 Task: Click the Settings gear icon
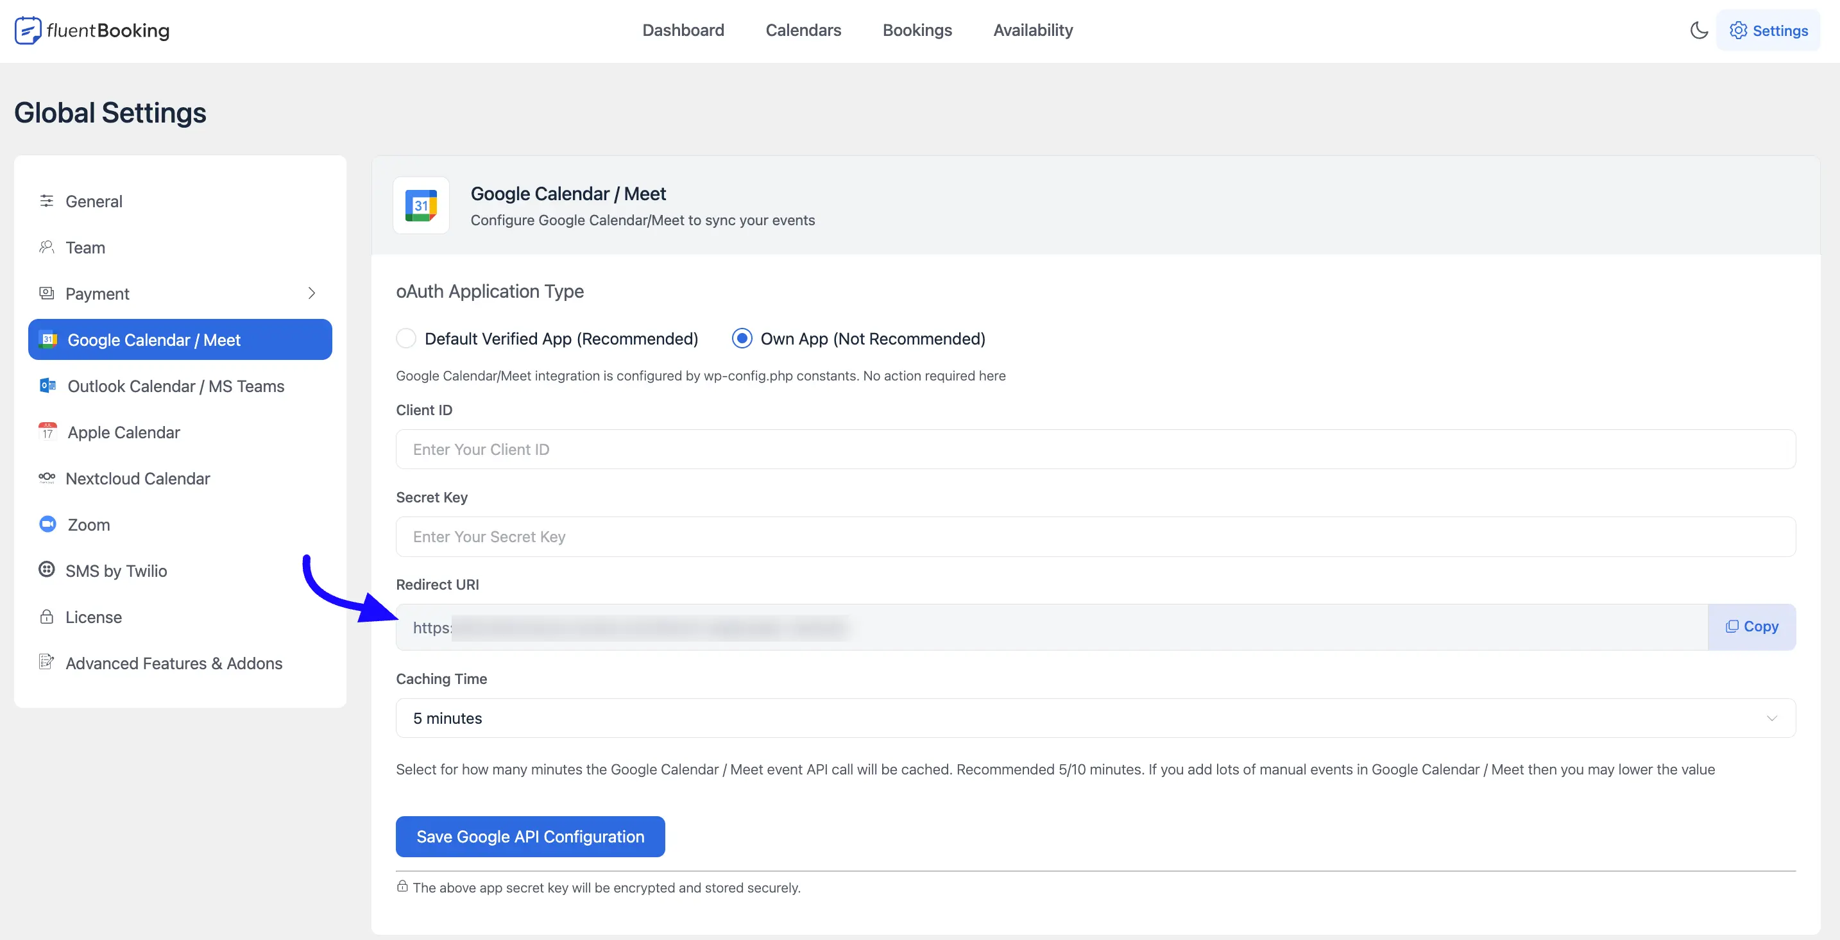[x=1738, y=30]
